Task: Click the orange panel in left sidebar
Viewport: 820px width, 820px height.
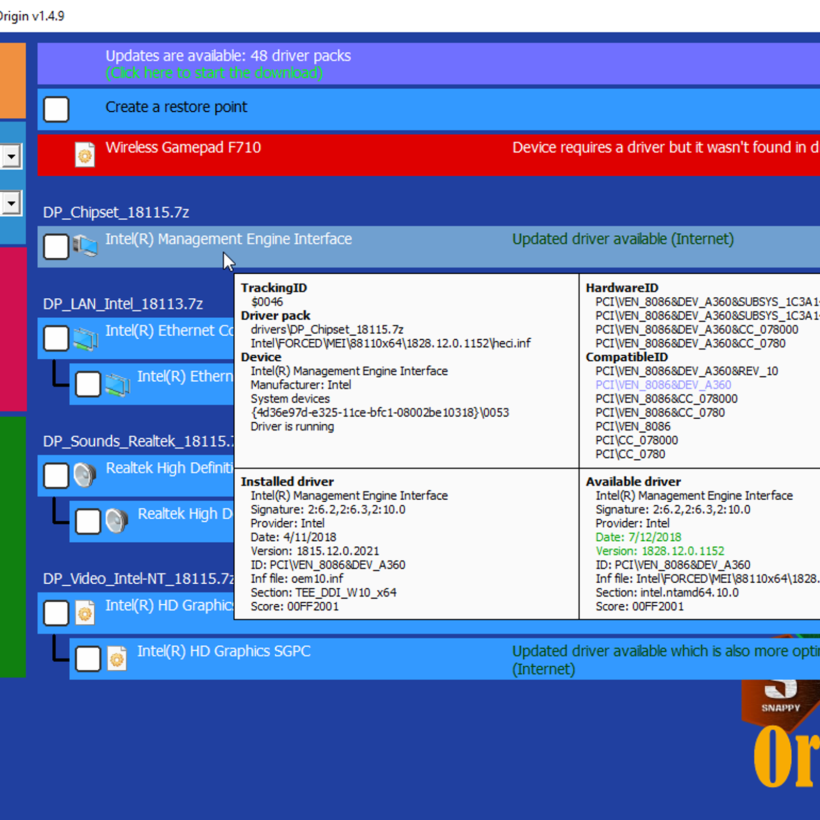Action: click(13, 80)
